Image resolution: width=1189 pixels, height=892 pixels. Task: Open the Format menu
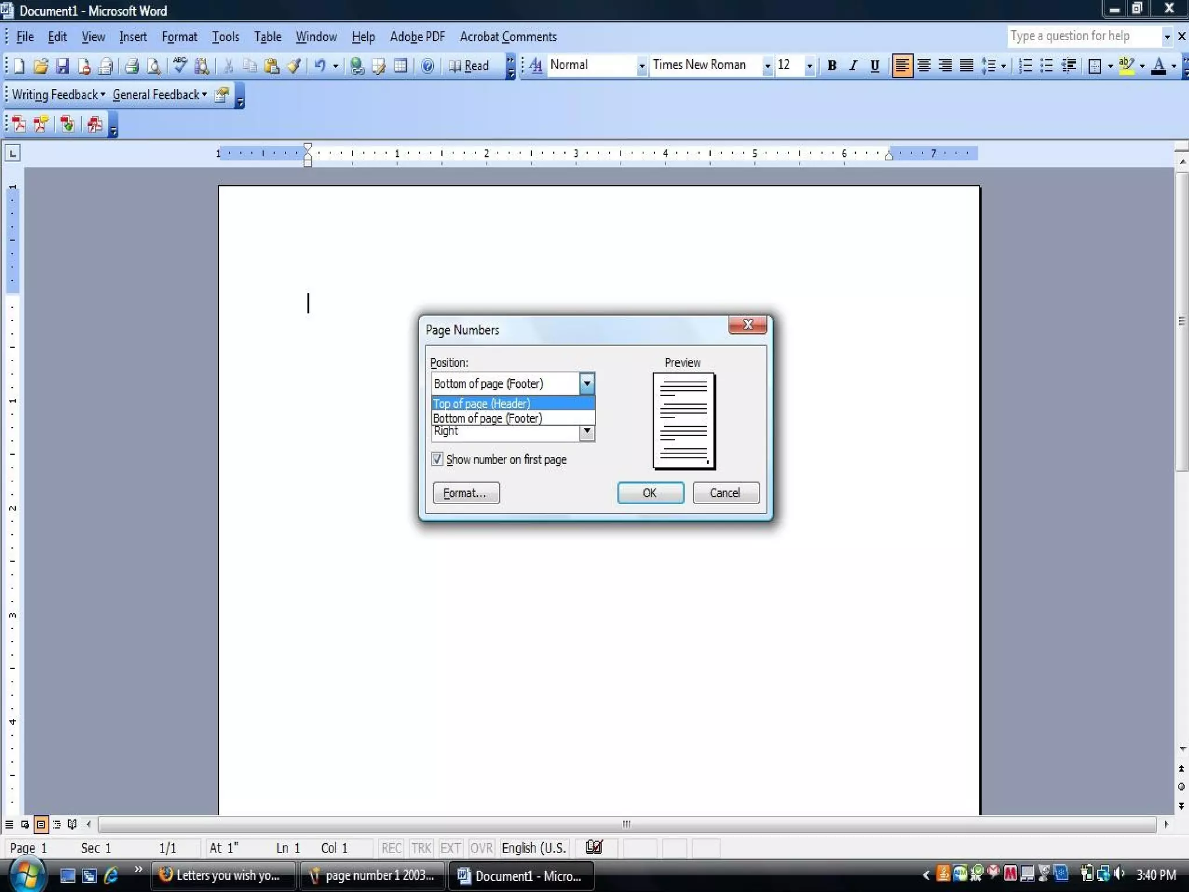[179, 37]
